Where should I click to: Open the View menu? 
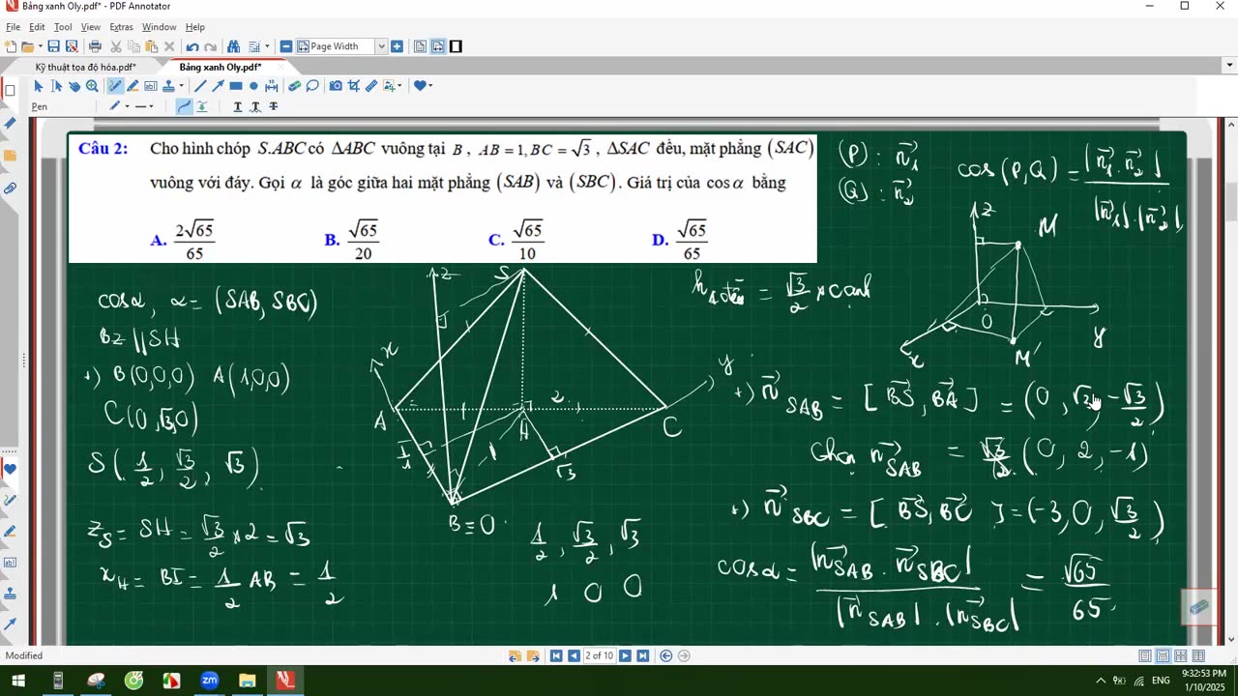click(x=91, y=27)
